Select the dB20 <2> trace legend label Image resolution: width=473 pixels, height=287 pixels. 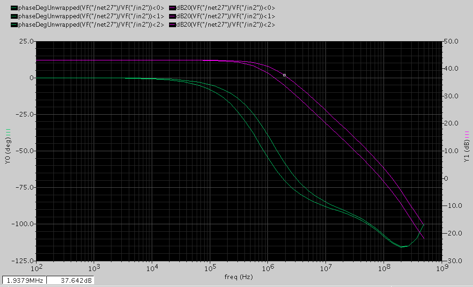click(226, 25)
